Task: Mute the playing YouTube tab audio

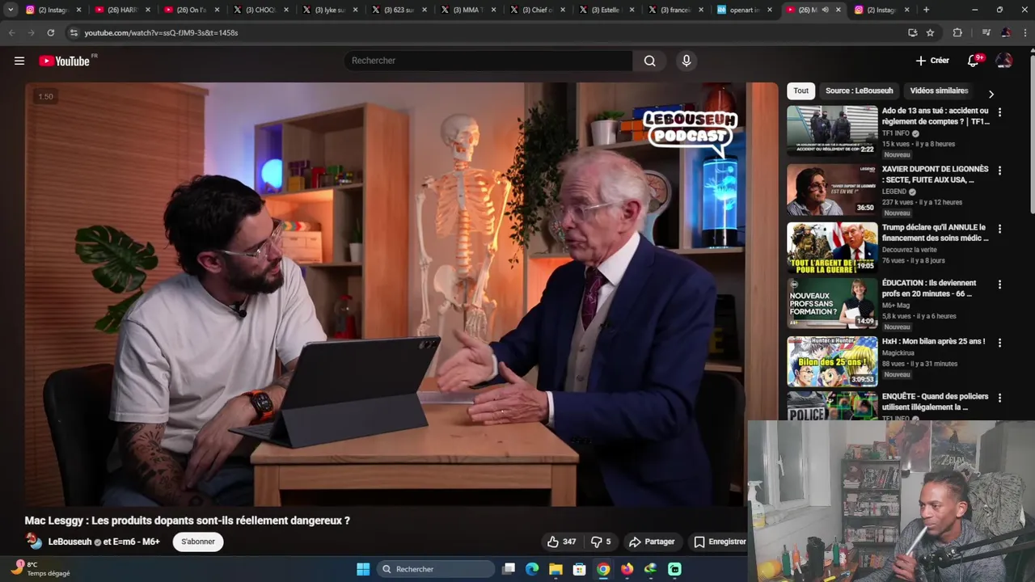Action: click(x=825, y=10)
